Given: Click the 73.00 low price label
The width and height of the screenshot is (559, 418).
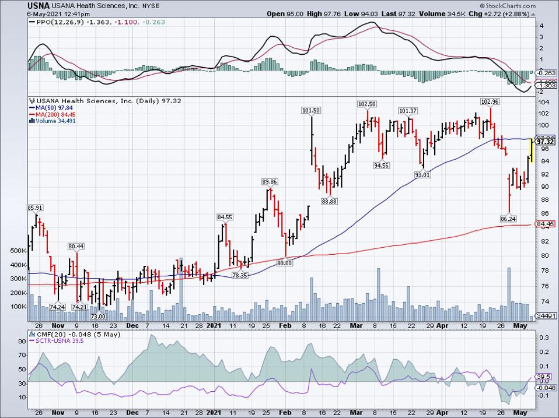Looking at the screenshot, I should tap(98, 316).
